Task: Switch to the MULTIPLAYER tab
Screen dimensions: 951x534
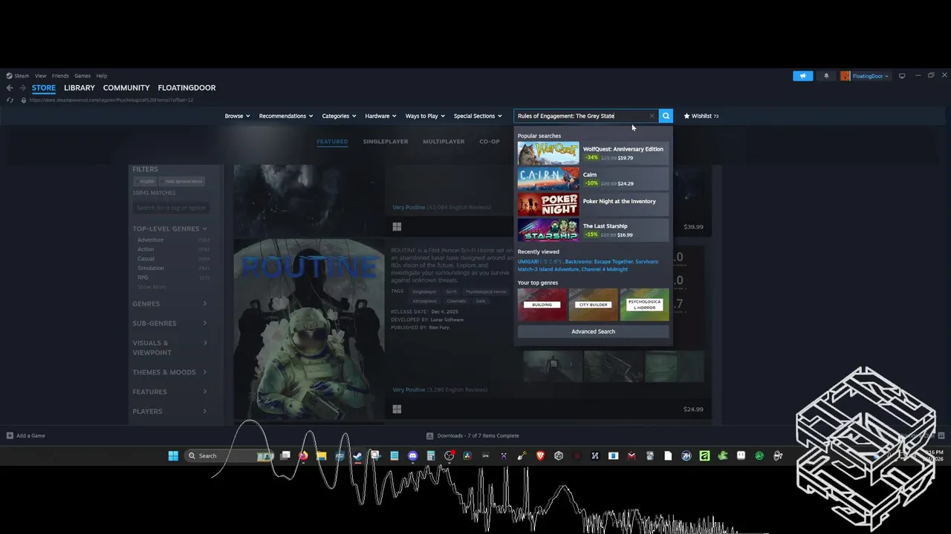Action: (x=444, y=141)
